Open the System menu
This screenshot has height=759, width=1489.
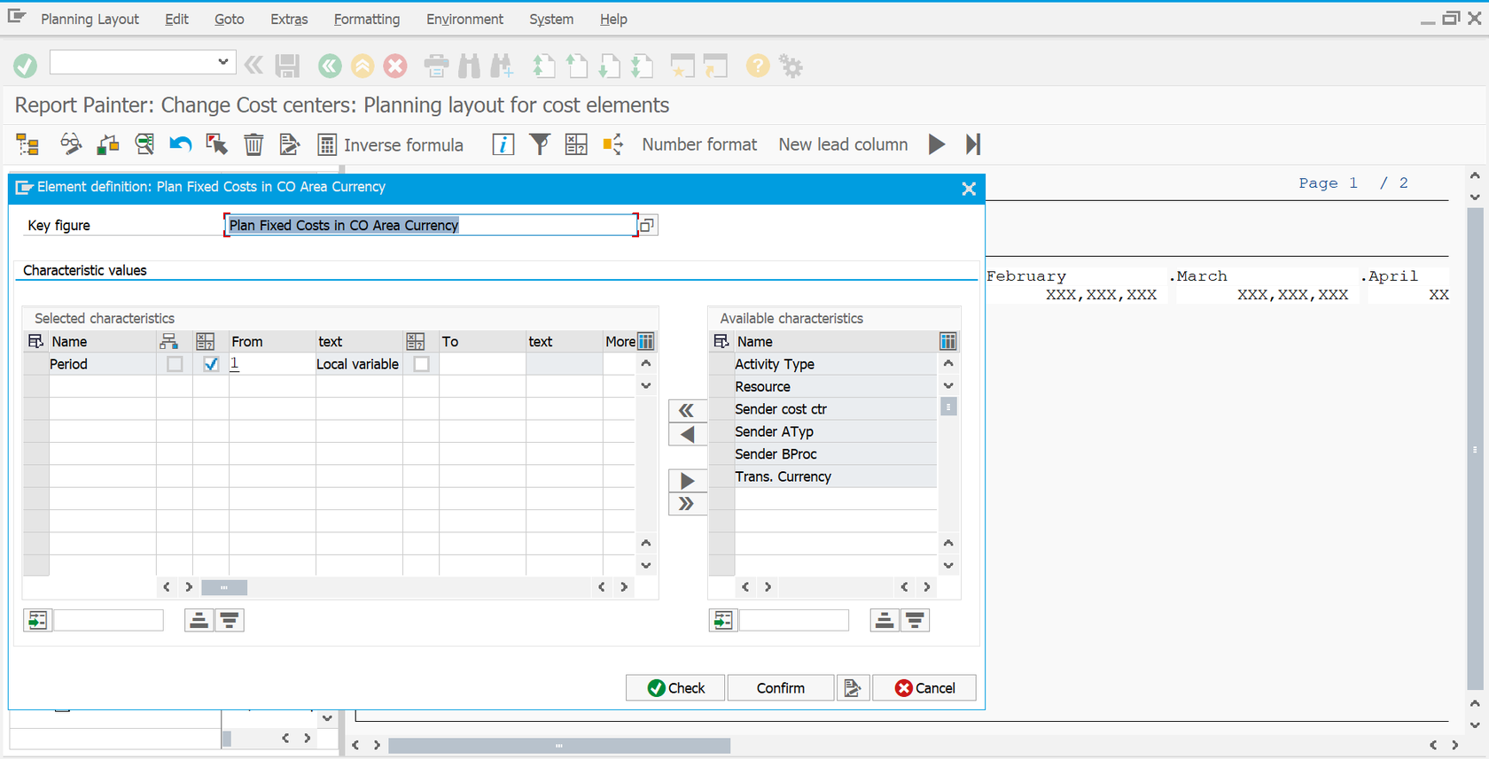550,19
